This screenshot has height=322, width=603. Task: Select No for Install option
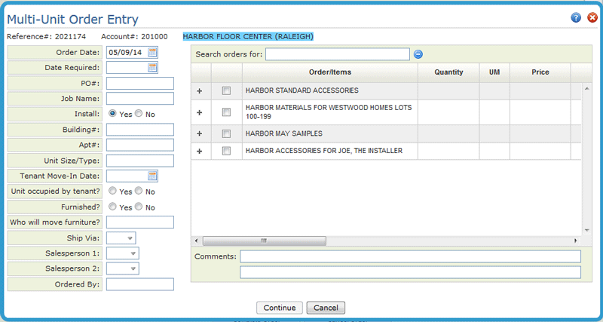click(139, 114)
